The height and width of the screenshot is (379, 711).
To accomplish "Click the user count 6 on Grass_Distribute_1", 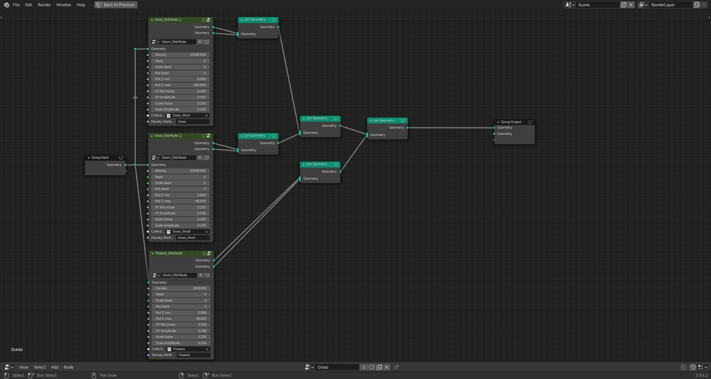I will (x=200, y=42).
